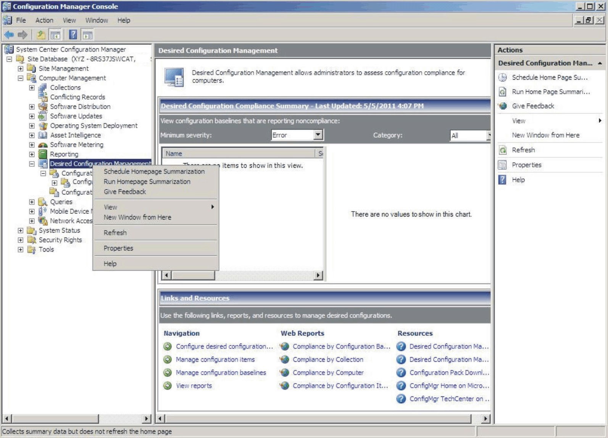Screen dimensions: 608x438
Task: Expand the Collections node
Action: click(x=32, y=88)
